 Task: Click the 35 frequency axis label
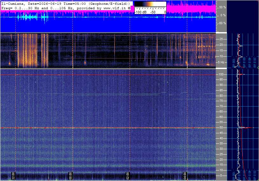click(x=221, y=144)
